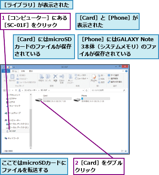Switch to large icons view in status bar

click(126, 151)
